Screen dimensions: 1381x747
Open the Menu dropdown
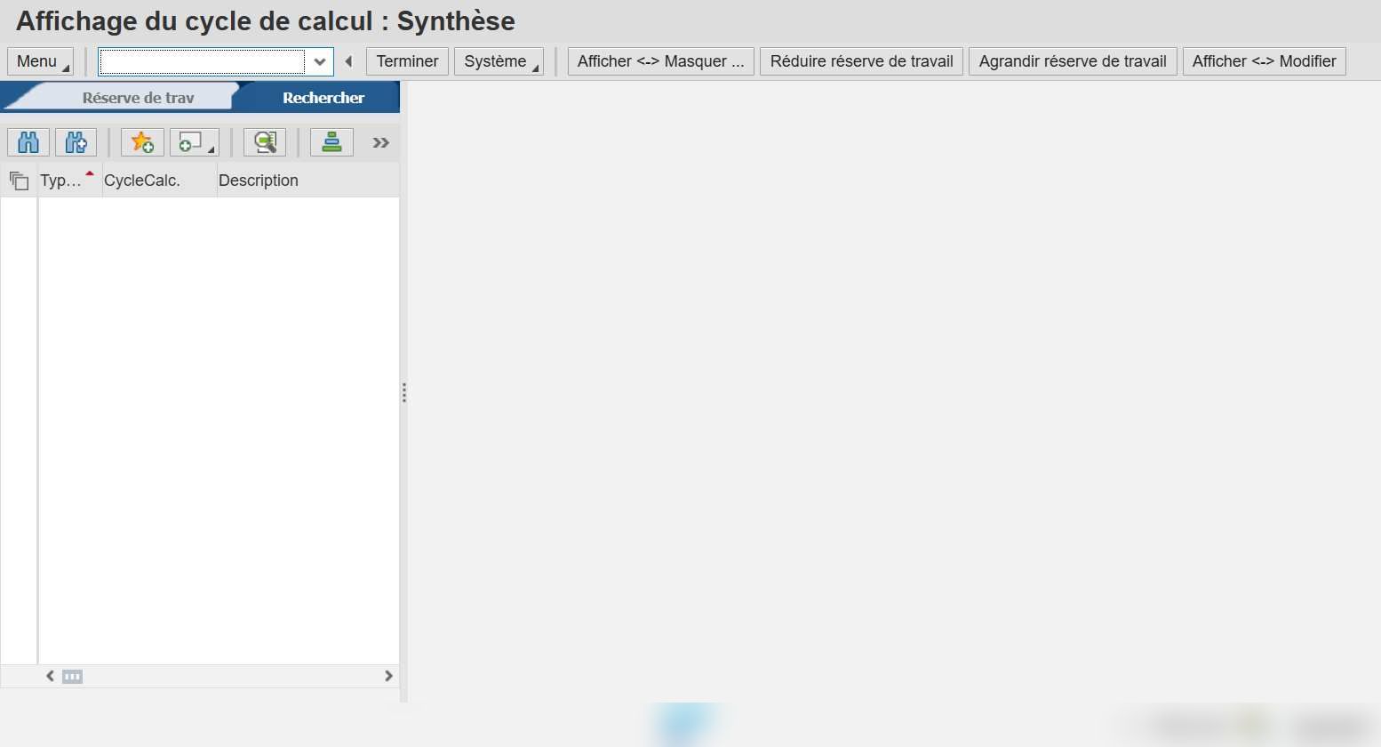[x=40, y=61]
